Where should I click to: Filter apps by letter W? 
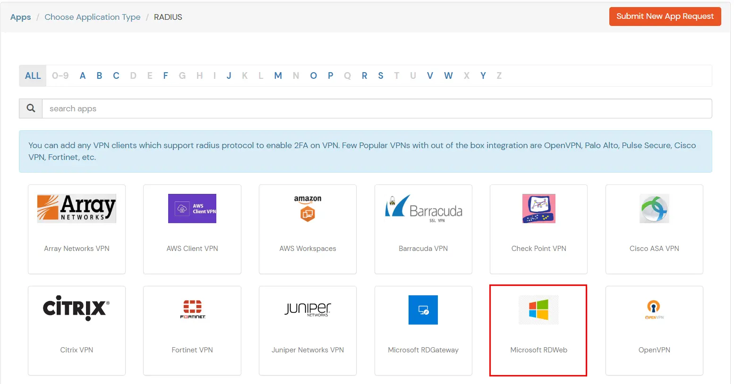point(448,75)
